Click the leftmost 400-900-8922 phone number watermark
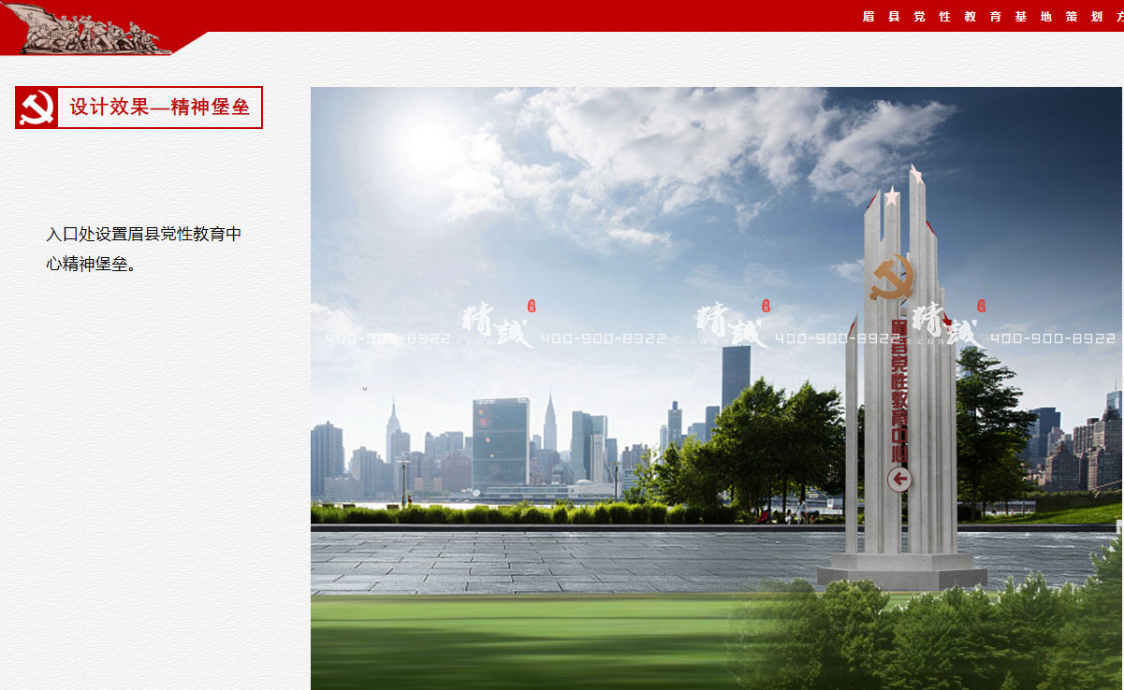Viewport: 1124px width, 690px height. (x=387, y=338)
